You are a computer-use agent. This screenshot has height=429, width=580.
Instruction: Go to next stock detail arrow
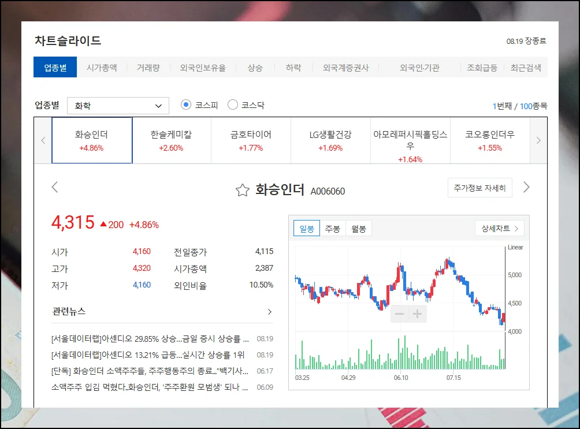point(526,187)
